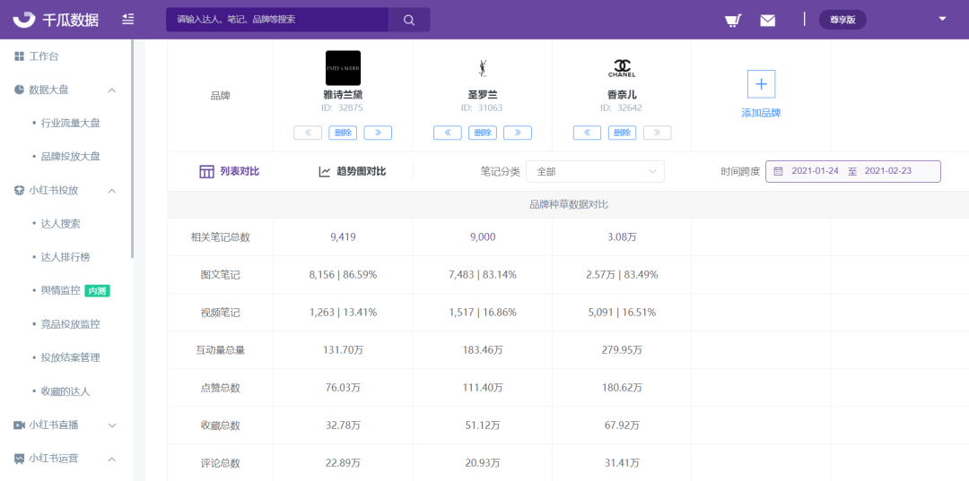Click the 互动量总量 row label
The image size is (969, 481).
220,350
